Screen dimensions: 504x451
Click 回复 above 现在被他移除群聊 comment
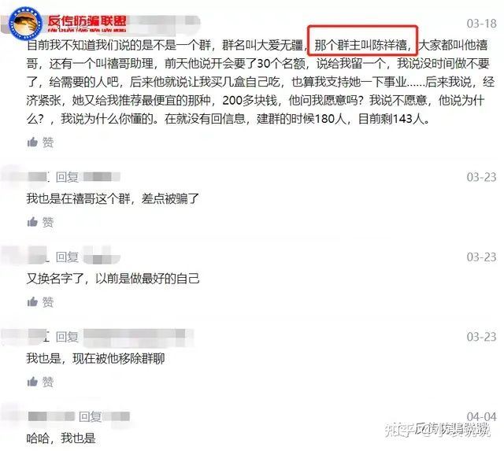(x=67, y=337)
